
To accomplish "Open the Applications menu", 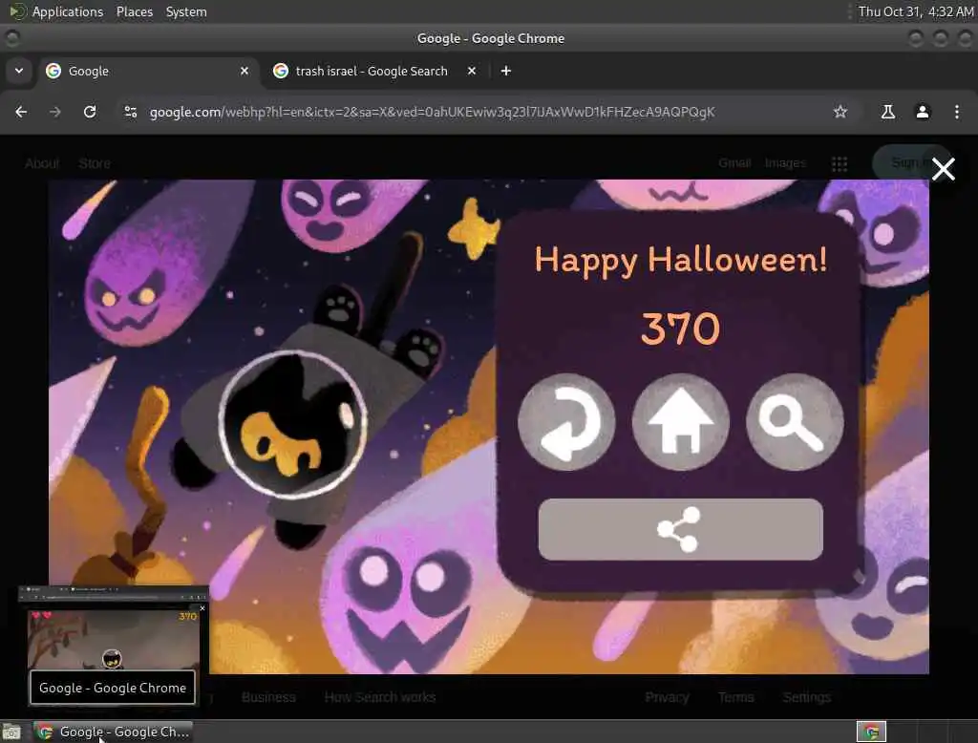I will coord(68,11).
